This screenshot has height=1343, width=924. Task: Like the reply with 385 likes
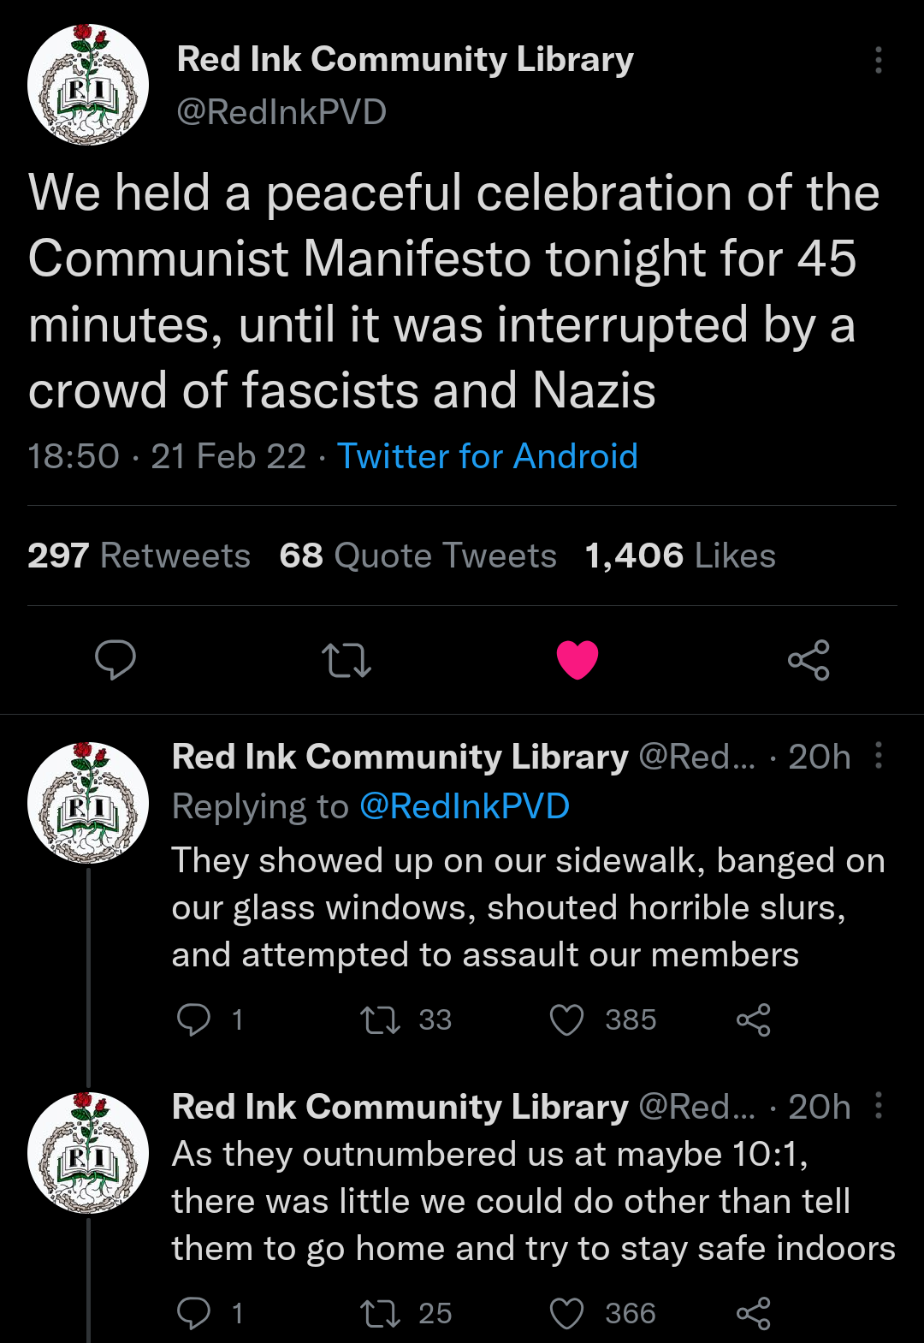pyautogui.click(x=567, y=1019)
